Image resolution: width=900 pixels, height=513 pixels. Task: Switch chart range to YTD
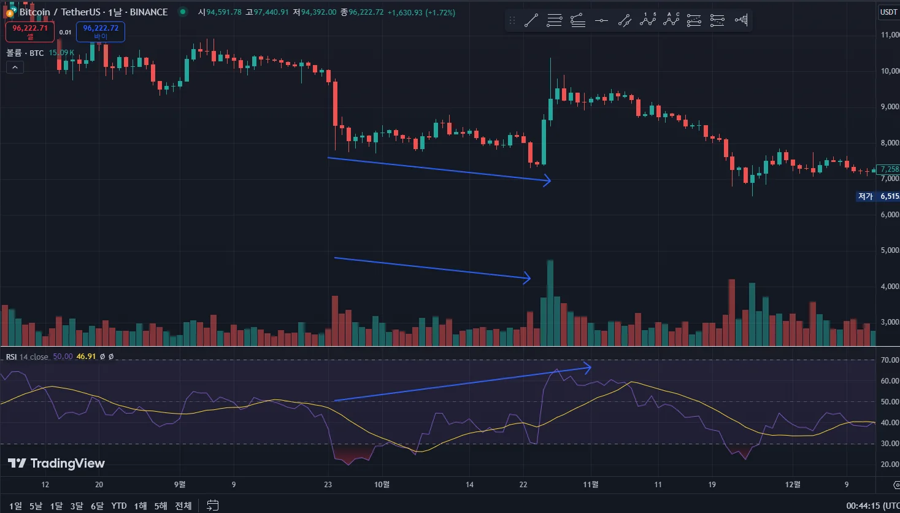click(119, 506)
